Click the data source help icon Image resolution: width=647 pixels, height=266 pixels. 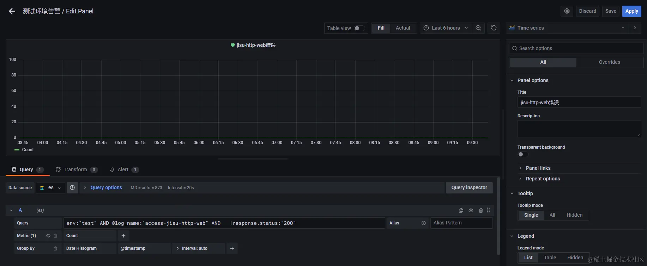(x=72, y=188)
